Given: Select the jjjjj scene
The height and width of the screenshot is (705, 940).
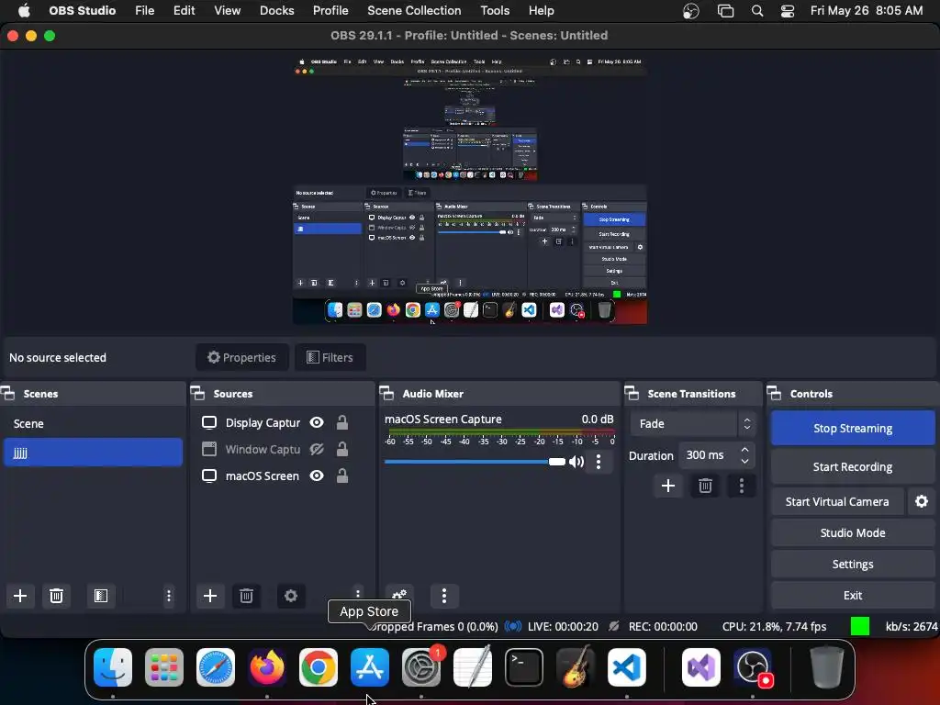Looking at the screenshot, I should pos(93,452).
